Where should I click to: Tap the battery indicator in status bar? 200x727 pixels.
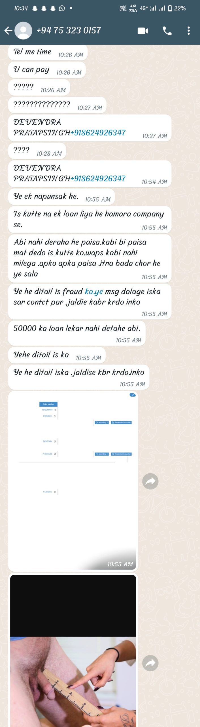point(170,8)
